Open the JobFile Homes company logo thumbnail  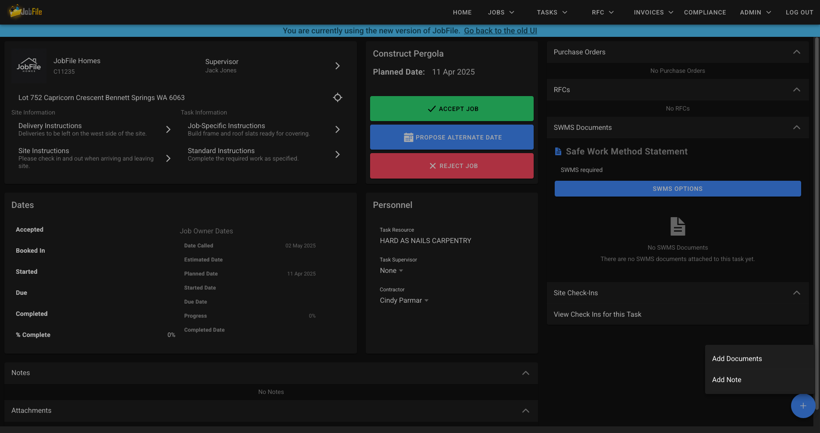pyautogui.click(x=29, y=66)
